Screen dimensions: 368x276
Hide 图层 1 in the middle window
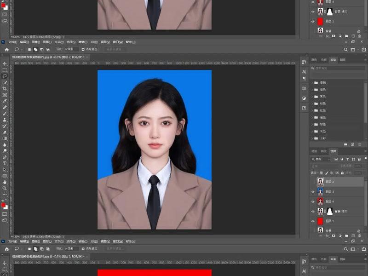pyautogui.click(x=313, y=221)
